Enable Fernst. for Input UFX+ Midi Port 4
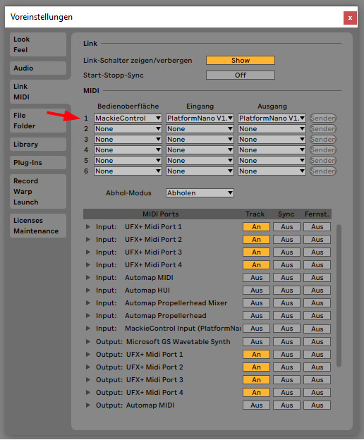Viewport: 364px width, 440px height. pyautogui.click(x=317, y=264)
